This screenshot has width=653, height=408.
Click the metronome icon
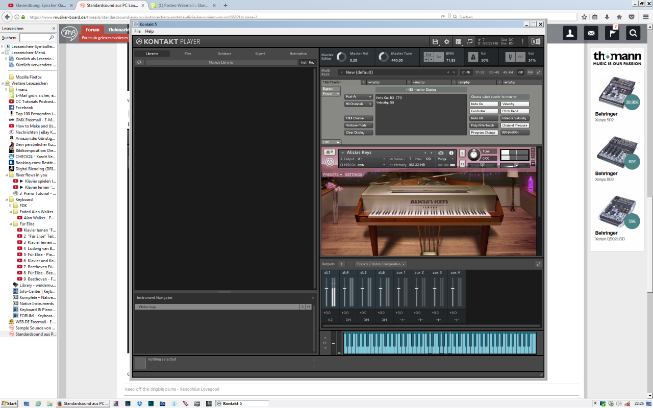pos(473,57)
